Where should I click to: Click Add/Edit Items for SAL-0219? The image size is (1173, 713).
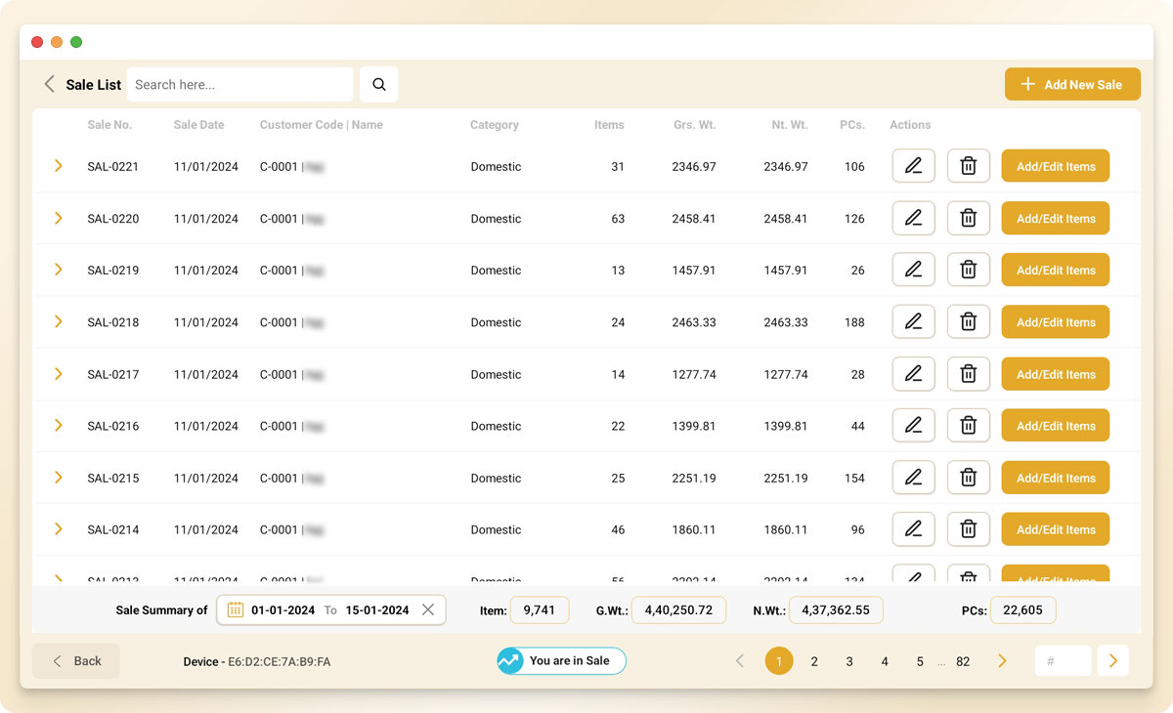point(1055,270)
